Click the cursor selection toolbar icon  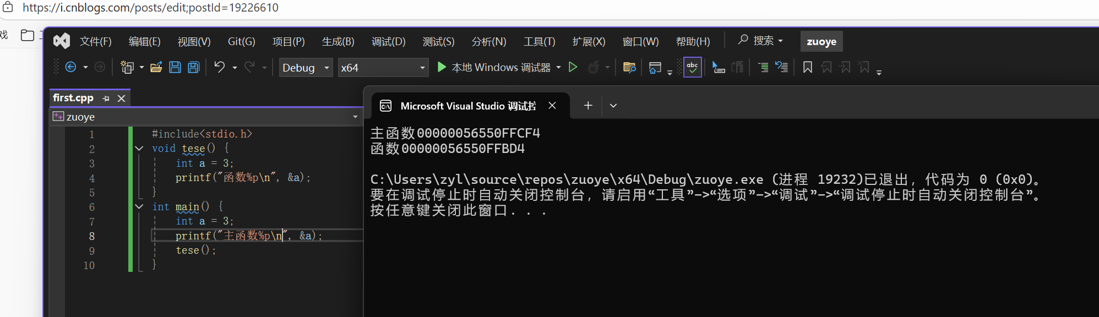click(718, 67)
